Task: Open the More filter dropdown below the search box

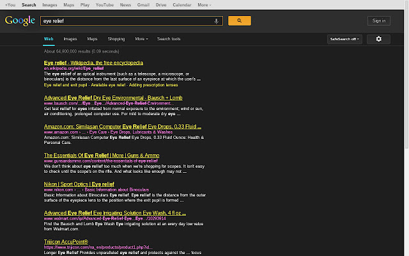Action: (141, 39)
